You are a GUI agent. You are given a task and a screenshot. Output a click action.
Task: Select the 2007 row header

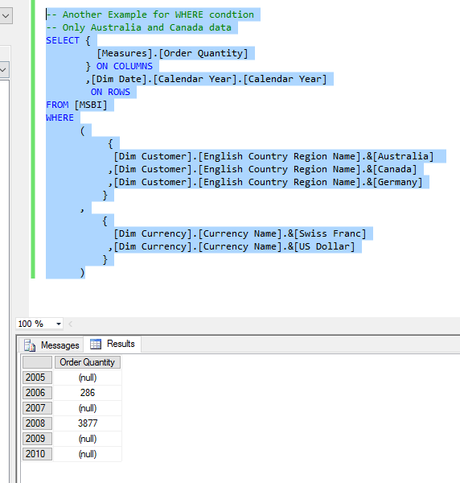pos(37,408)
